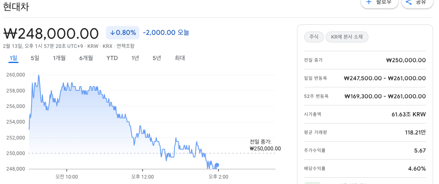This screenshot has height=184, width=439.
Task: Select the 최대 chart range
Action: 179,58
